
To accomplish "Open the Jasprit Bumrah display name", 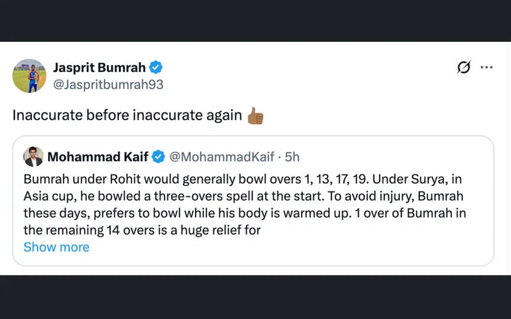I will (x=100, y=67).
